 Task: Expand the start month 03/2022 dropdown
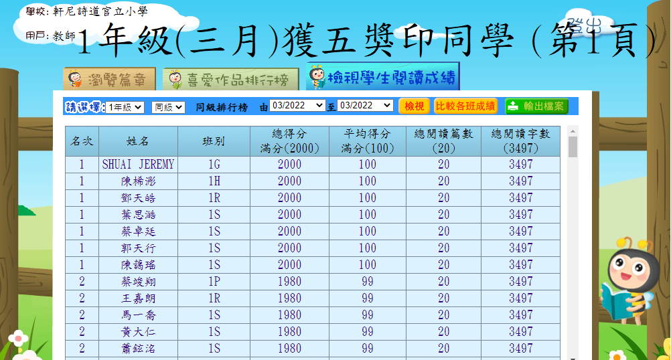(x=297, y=106)
